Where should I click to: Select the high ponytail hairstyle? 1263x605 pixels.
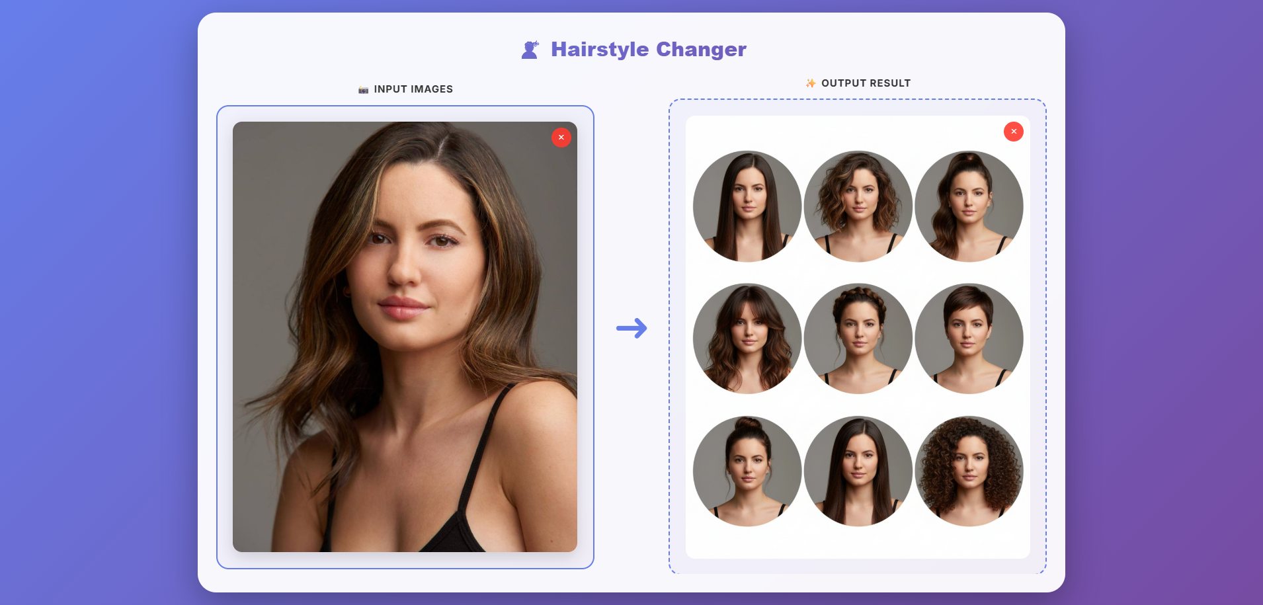coord(969,206)
